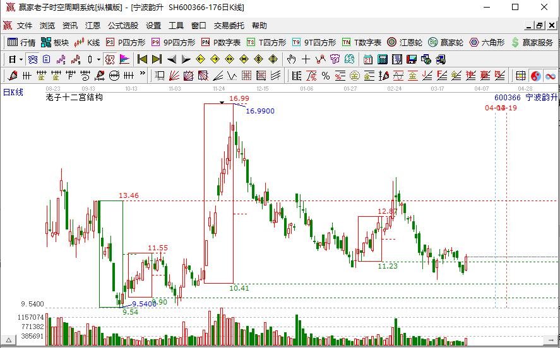Open the 行情 quotes view

(x=21, y=42)
